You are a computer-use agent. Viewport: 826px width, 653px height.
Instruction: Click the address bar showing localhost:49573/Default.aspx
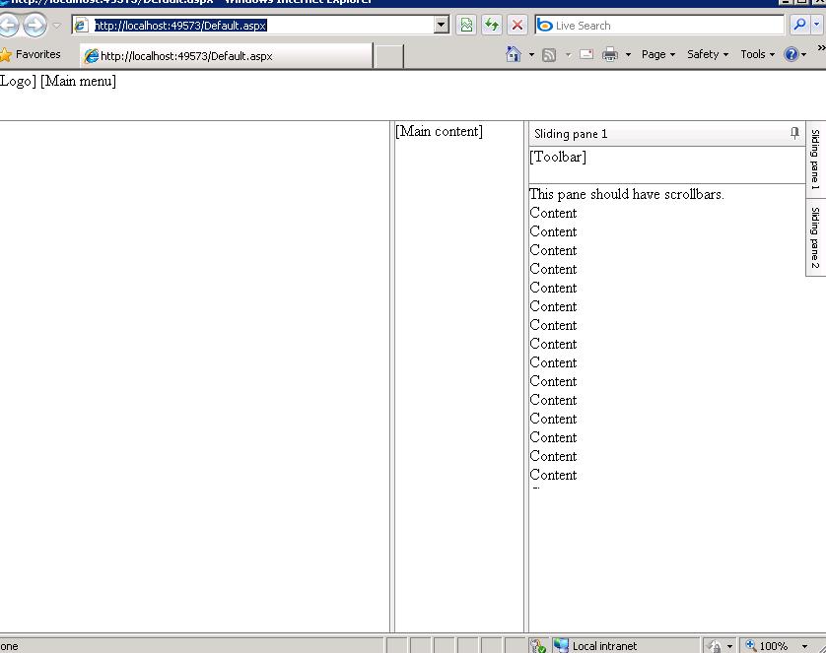click(x=253, y=26)
